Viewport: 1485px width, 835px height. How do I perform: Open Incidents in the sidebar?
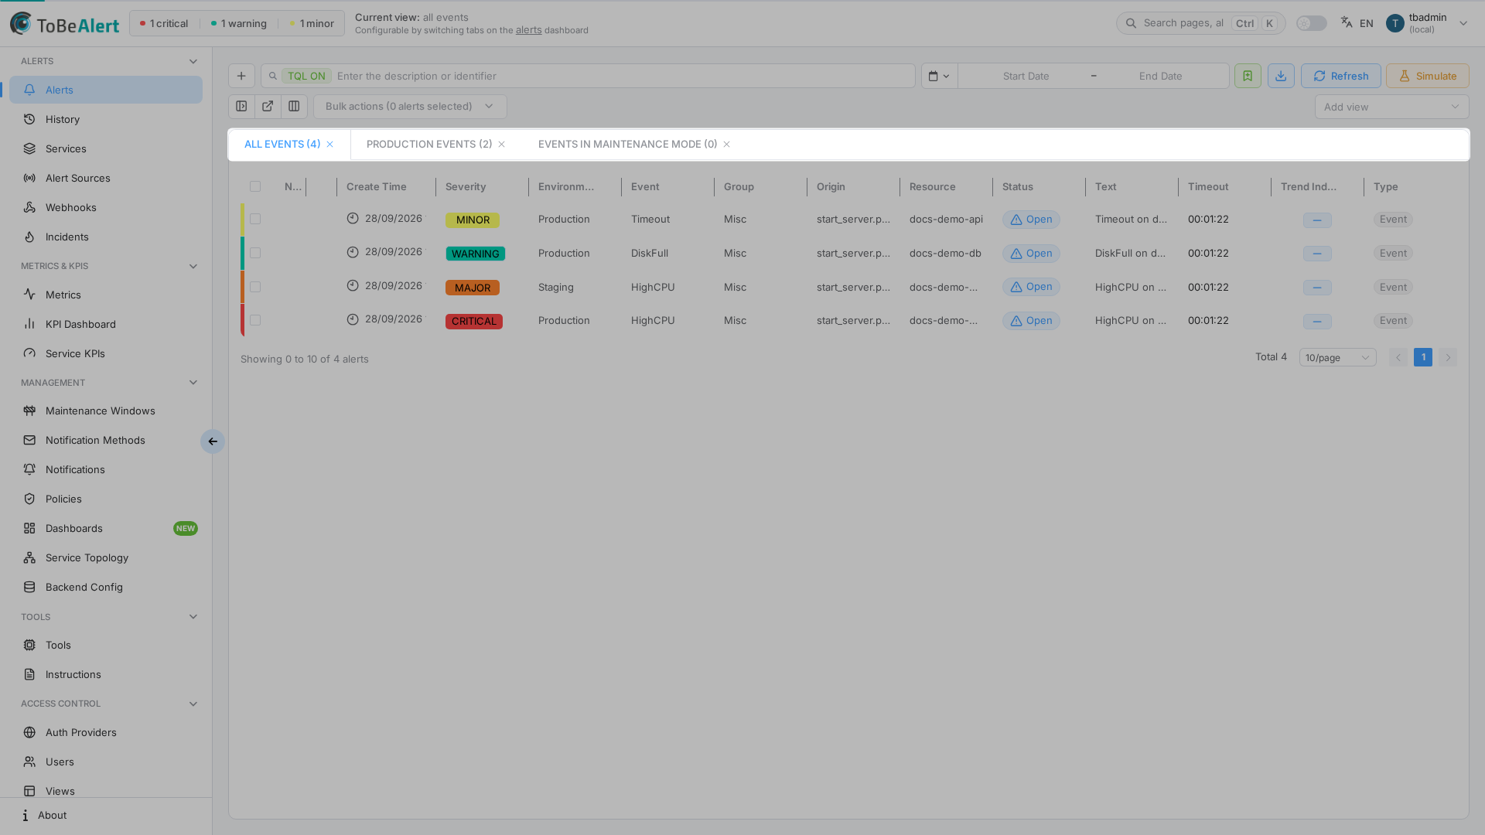[x=106, y=237]
